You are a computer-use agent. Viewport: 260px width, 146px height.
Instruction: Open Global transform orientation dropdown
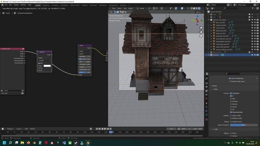point(142,8)
